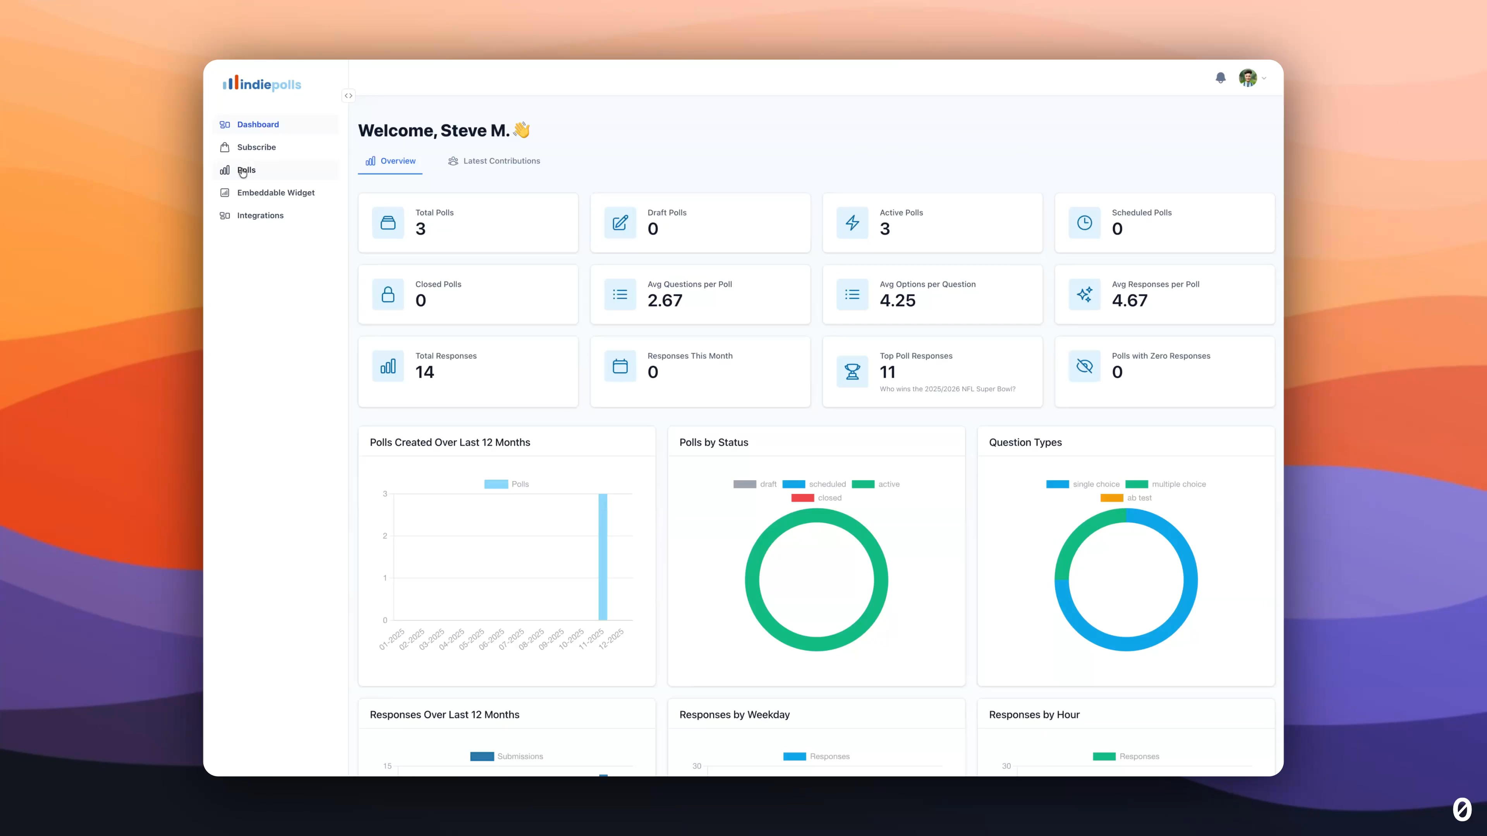The image size is (1487, 836).
Task: Click the Embeddable Widget sidebar icon
Action: (225, 193)
